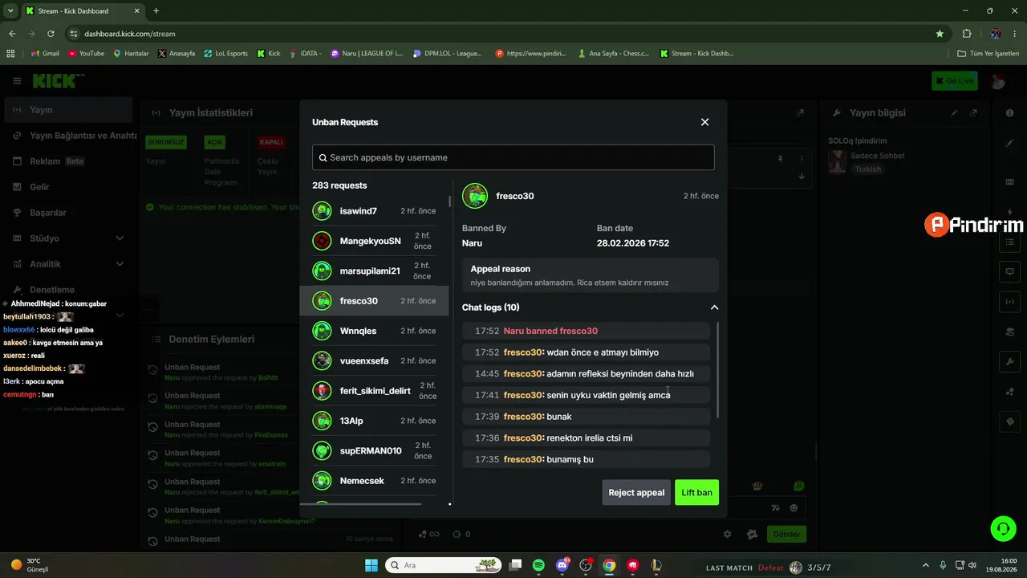This screenshot has width=1027, height=578.
Task: Select isawind7 unban request
Action: pos(374,211)
